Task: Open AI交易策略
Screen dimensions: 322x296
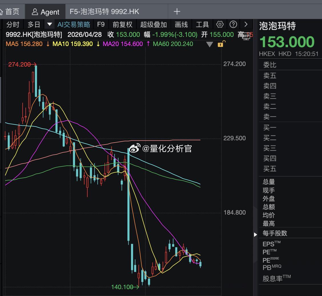Action: point(74,25)
